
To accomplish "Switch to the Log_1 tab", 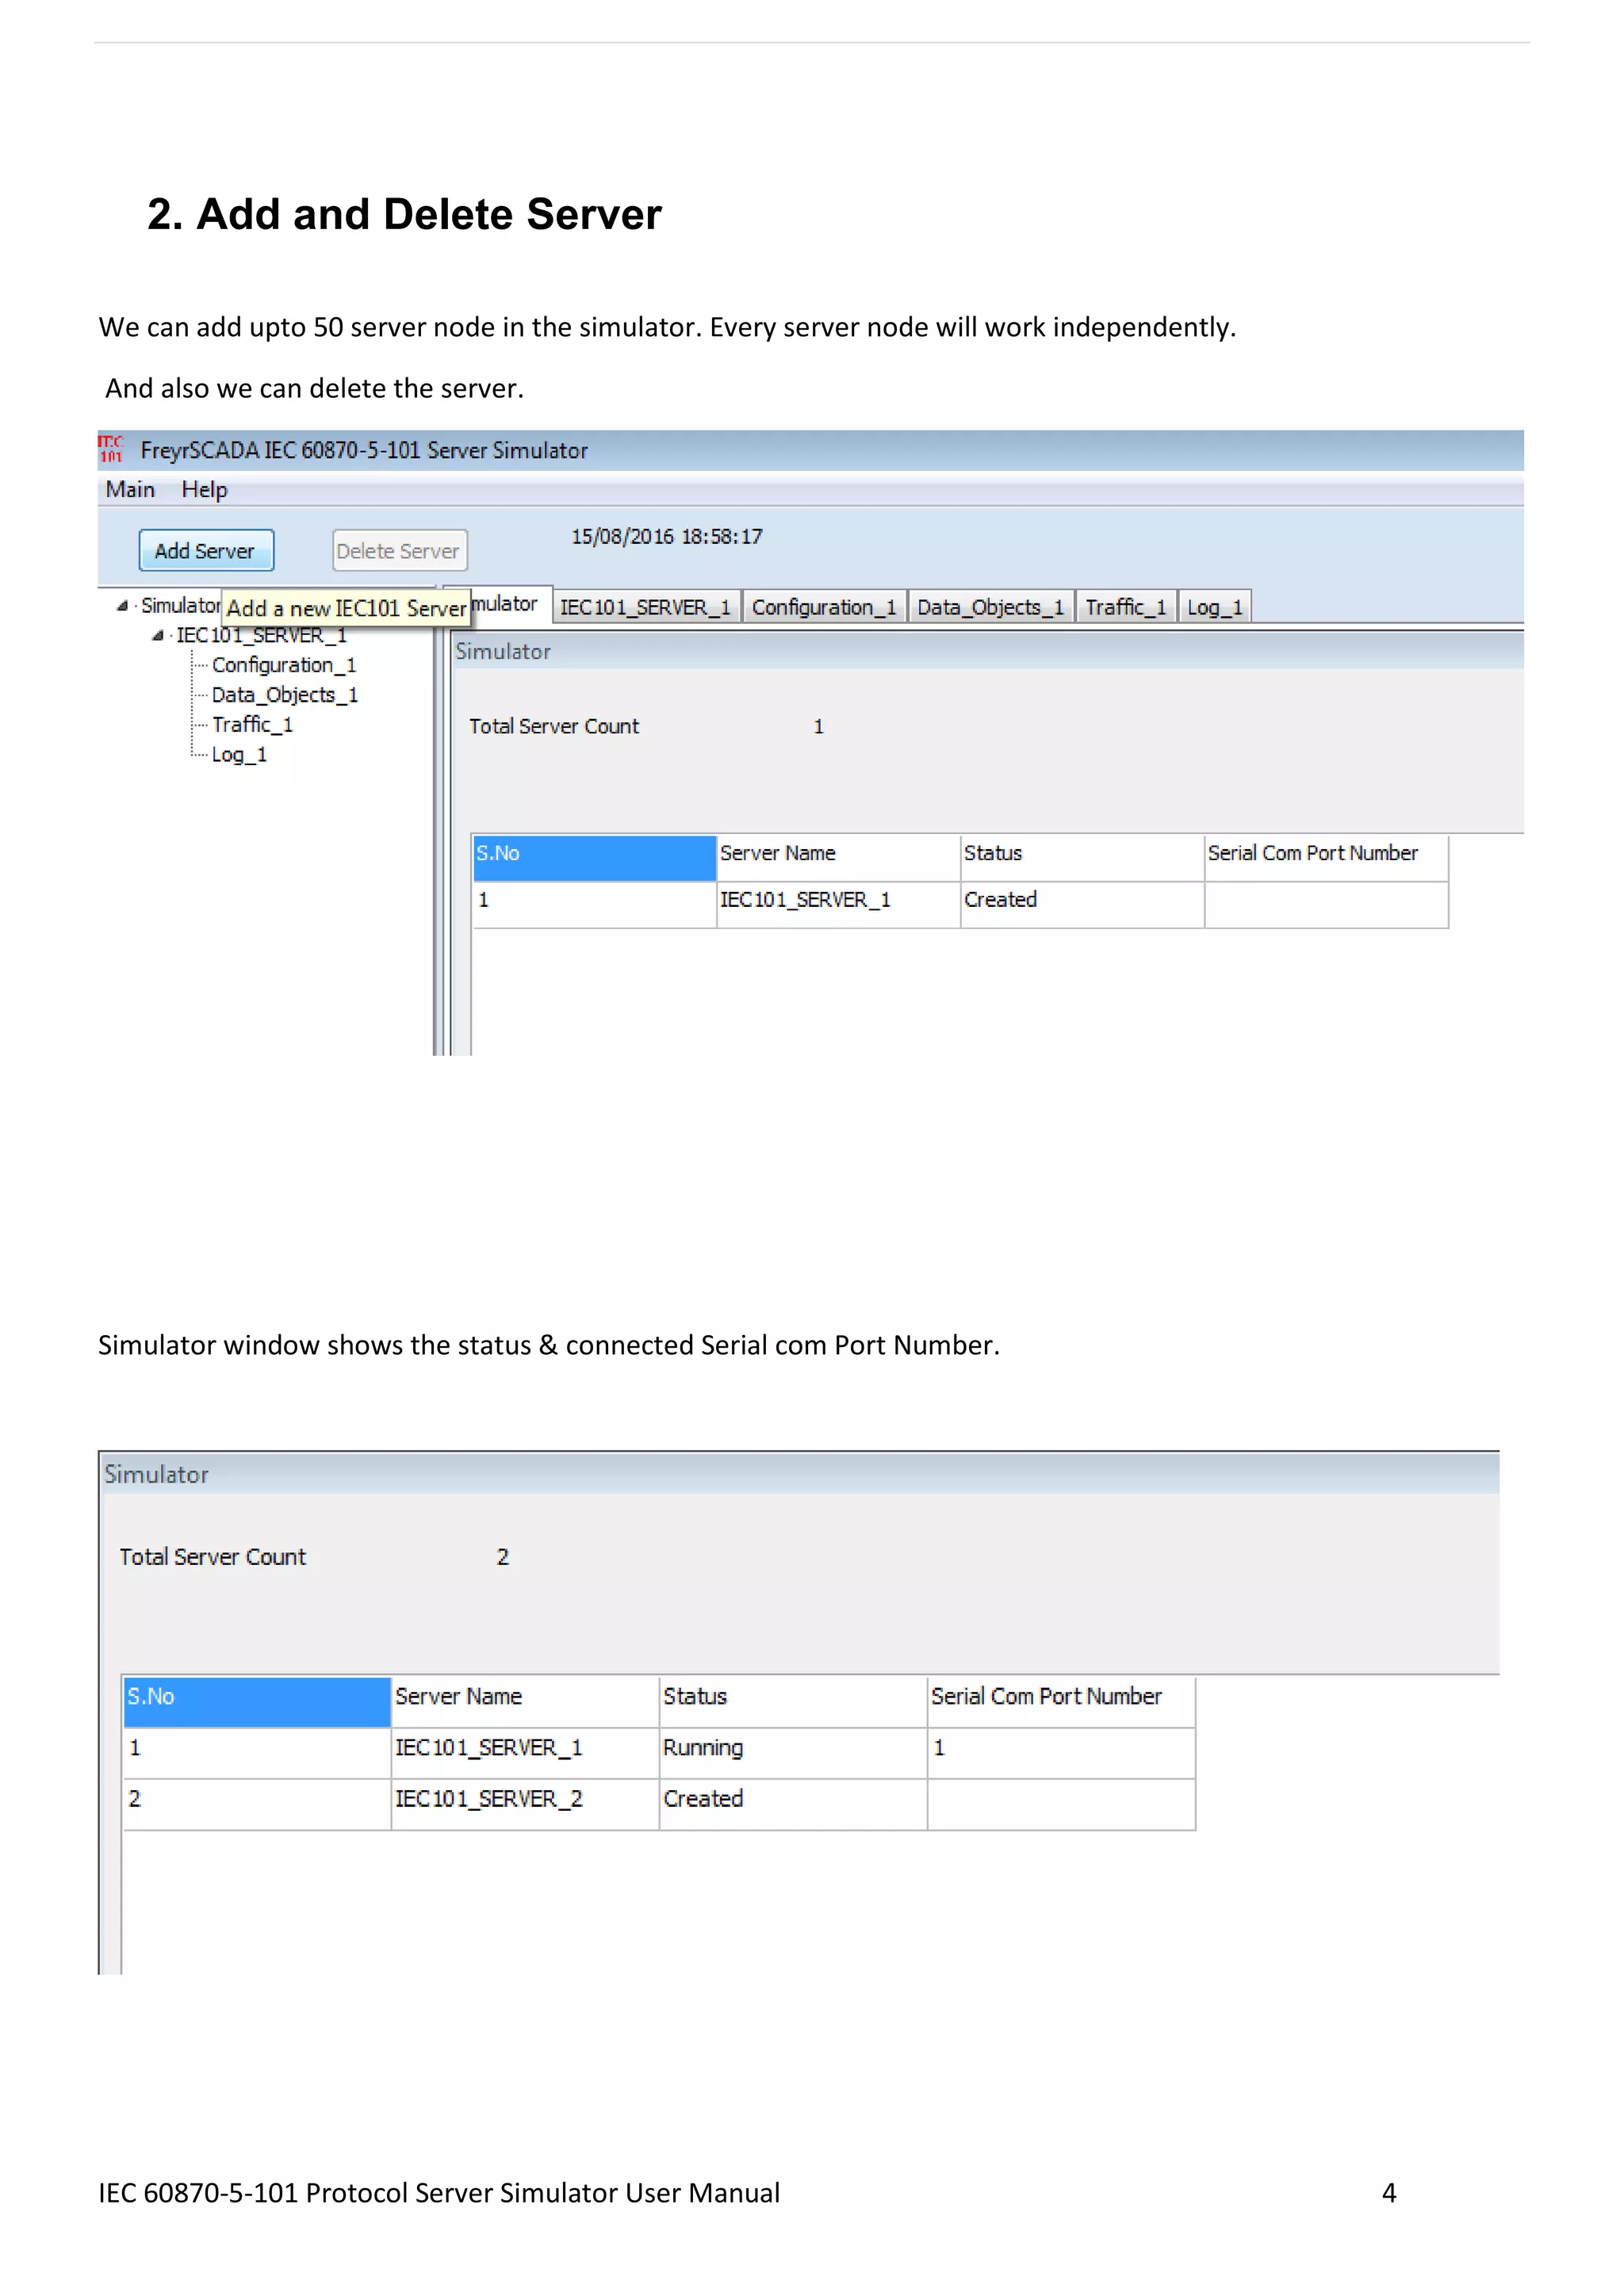I will [1215, 607].
